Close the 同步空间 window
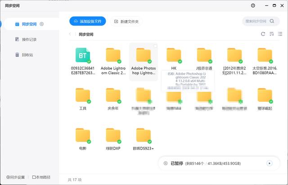This screenshot has width=288, height=185. click(x=282, y=5)
